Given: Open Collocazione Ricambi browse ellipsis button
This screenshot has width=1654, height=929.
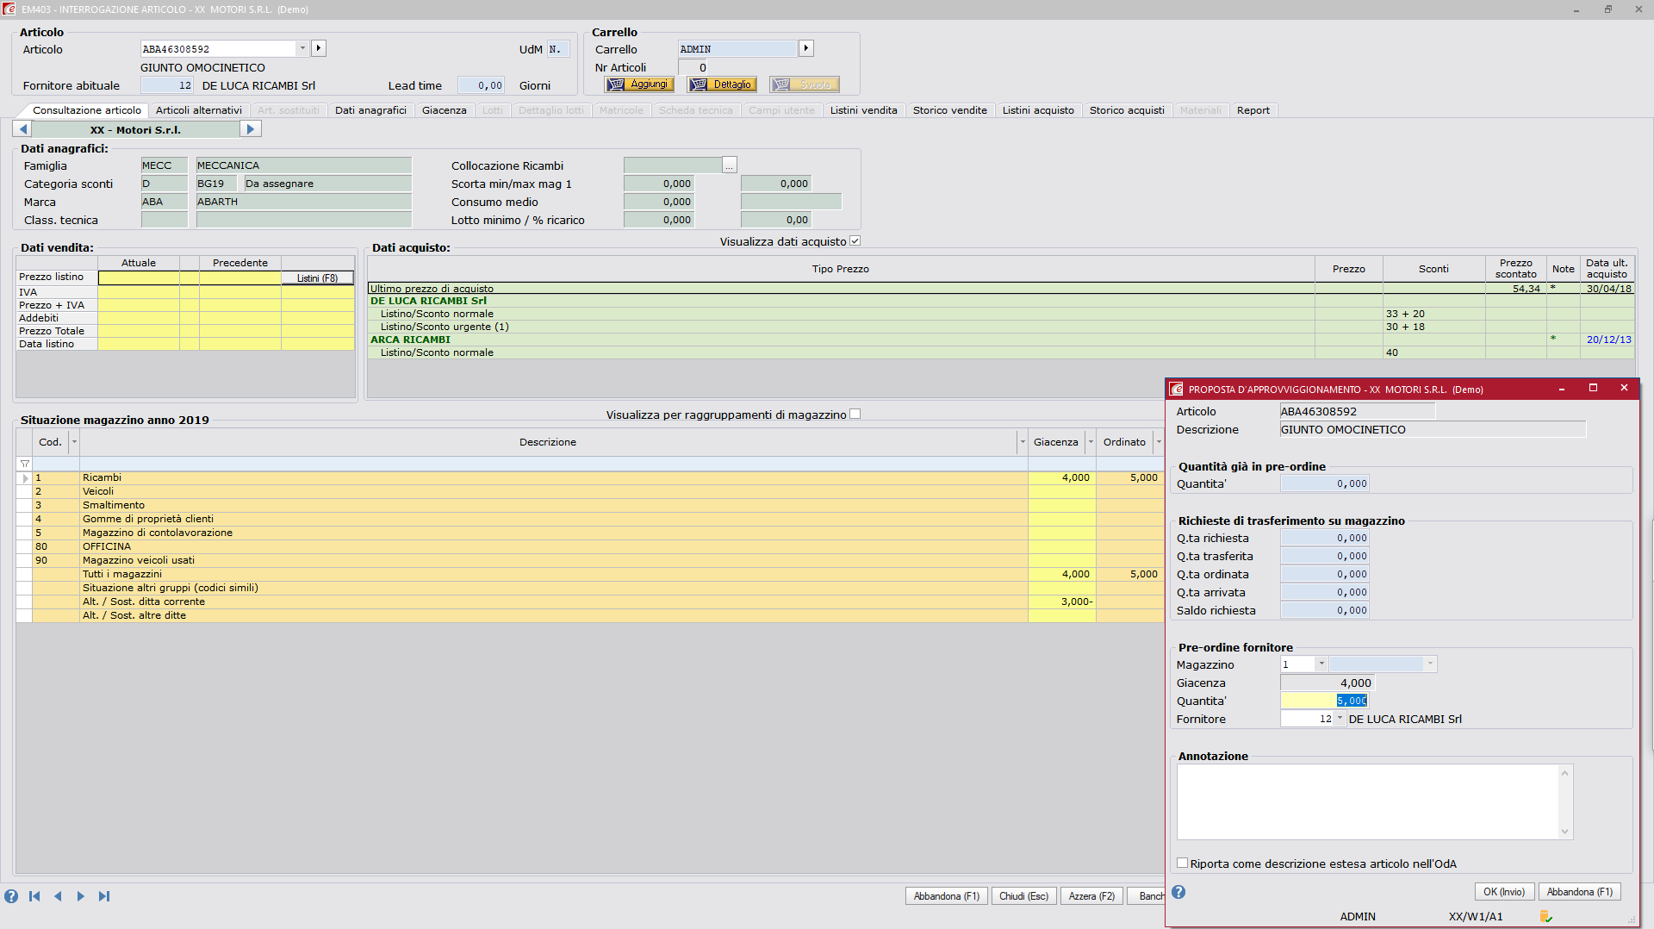Looking at the screenshot, I should pyautogui.click(x=730, y=165).
